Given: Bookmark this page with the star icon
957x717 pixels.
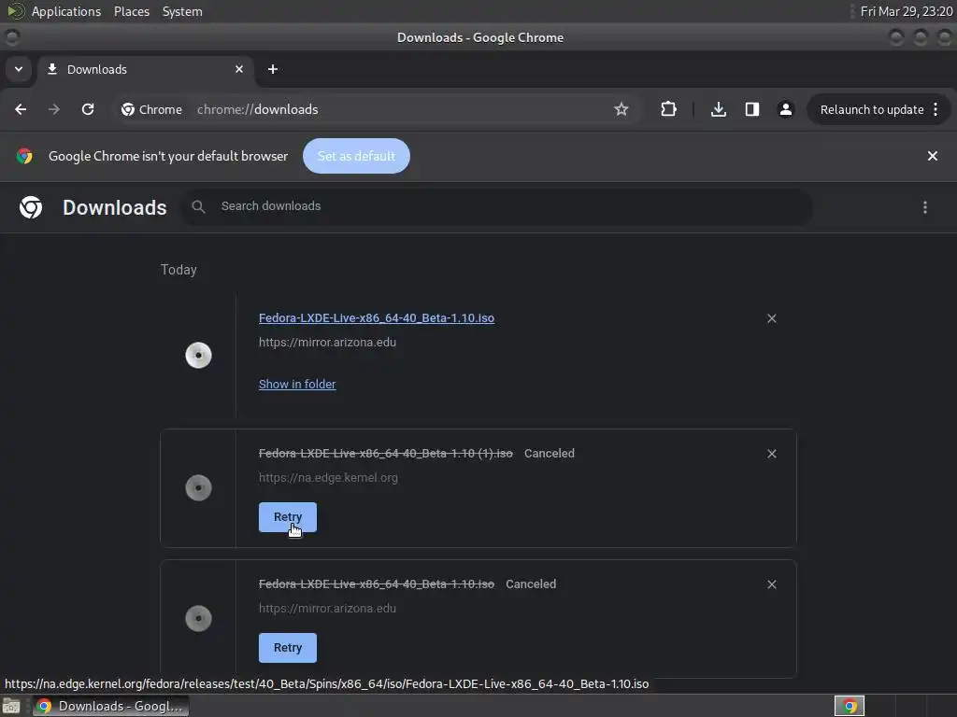Looking at the screenshot, I should [x=621, y=109].
